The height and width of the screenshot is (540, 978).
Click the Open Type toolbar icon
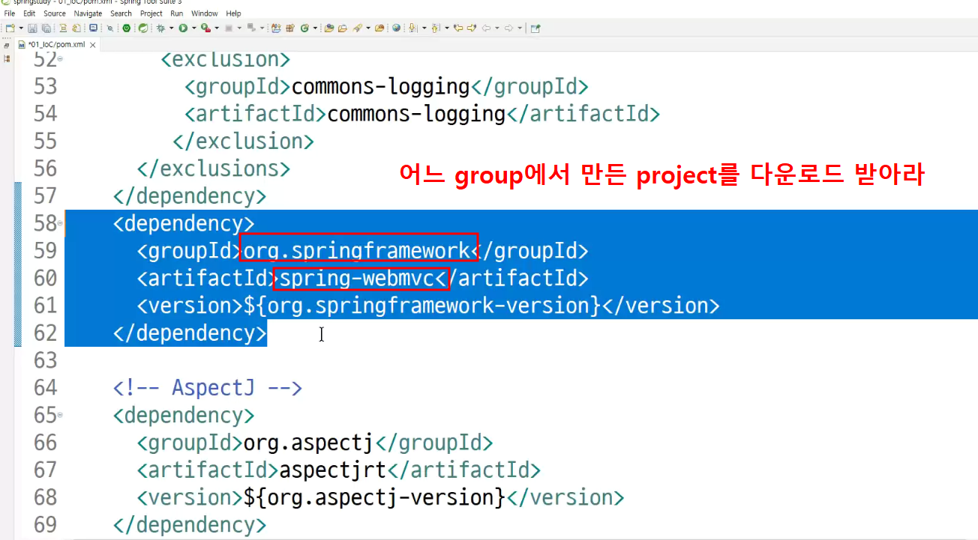(329, 28)
